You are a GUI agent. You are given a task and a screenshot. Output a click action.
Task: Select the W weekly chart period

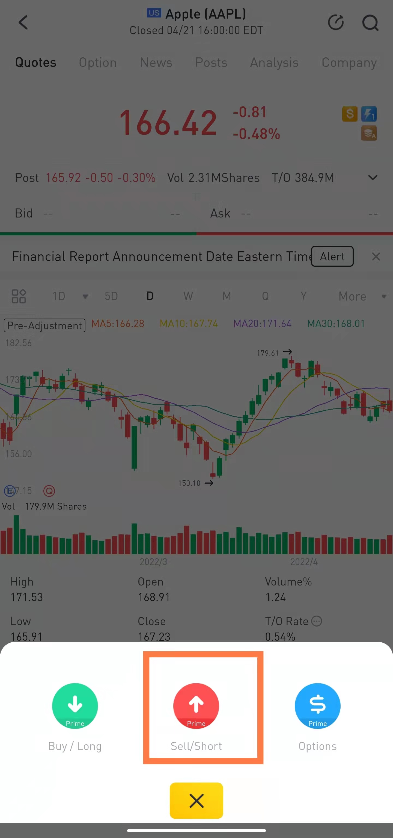(x=188, y=296)
